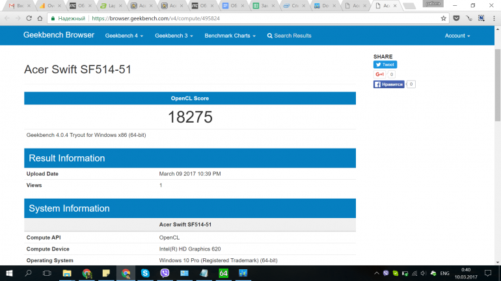Expand the Account dropdown menu

(x=457, y=36)
